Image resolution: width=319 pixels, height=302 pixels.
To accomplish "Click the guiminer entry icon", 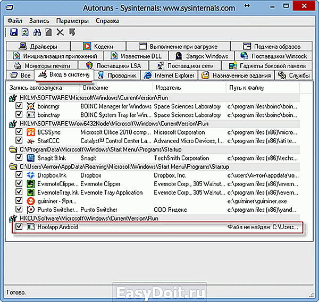I will click(31, 201).
